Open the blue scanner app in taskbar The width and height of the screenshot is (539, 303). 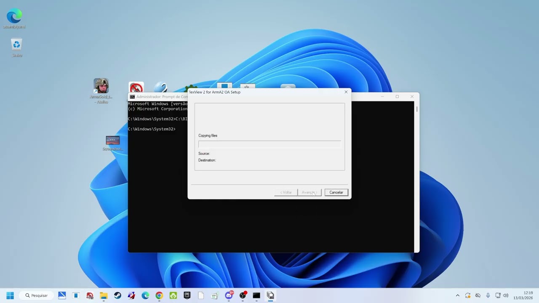click(62, 295)
